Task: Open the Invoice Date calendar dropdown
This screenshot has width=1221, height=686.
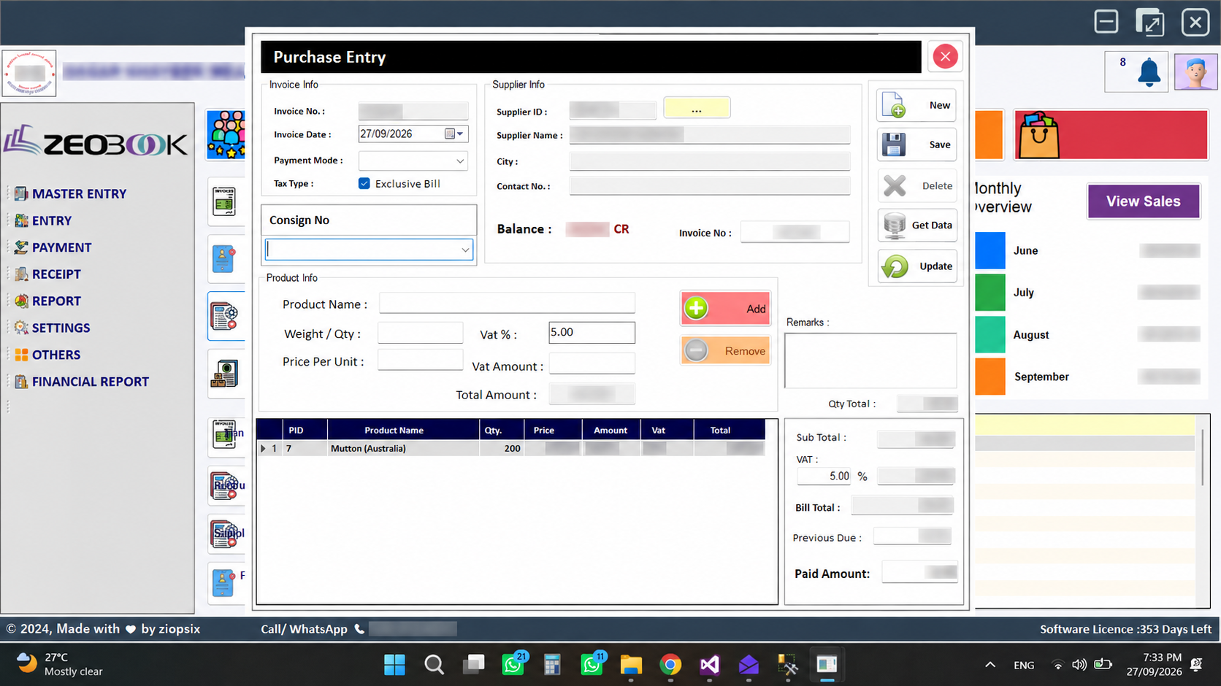Action: (455, 134)
